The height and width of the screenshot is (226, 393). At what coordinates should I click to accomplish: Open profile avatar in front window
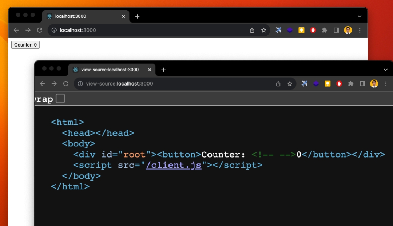[374, 84]
